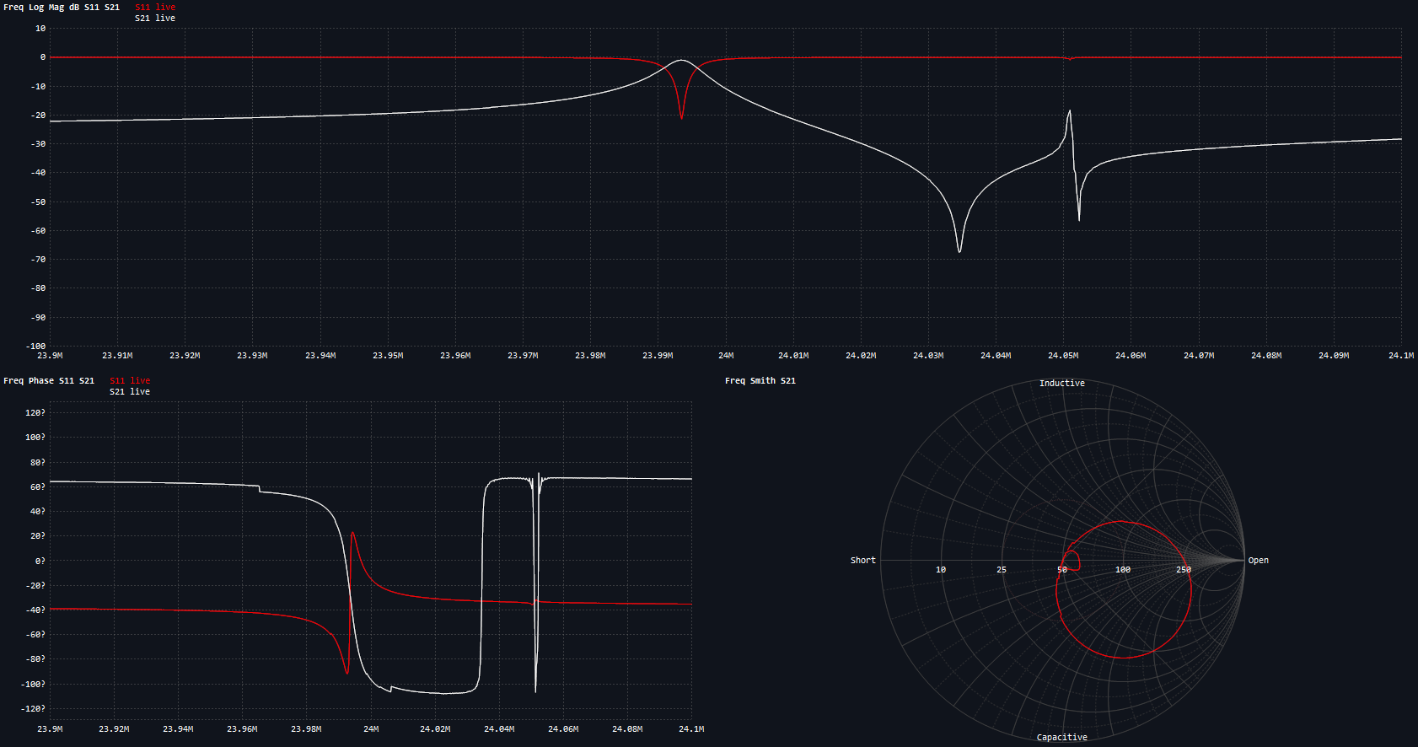Click the "60?" phase axis label

coord(38,486)
